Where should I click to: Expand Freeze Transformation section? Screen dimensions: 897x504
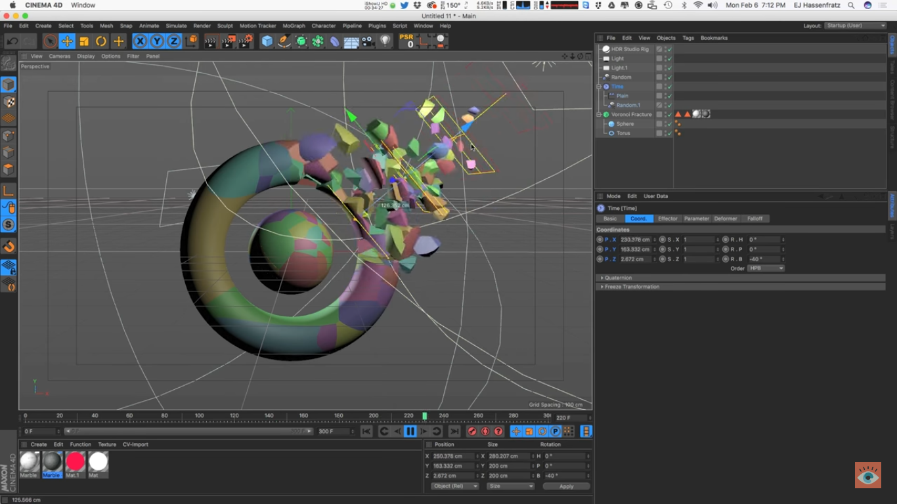631,287
